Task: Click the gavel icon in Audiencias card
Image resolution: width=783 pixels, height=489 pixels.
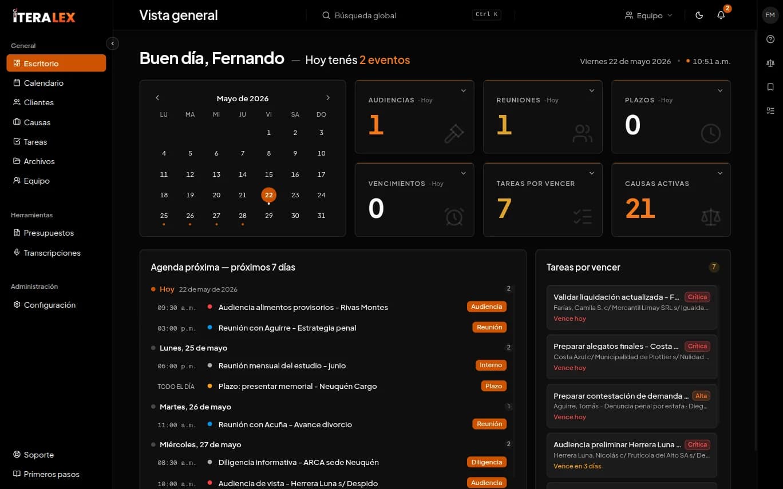Action: [454, 133]
